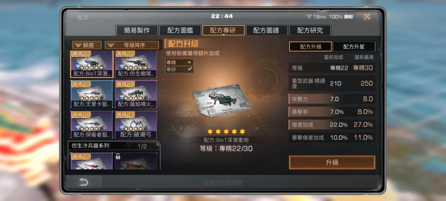Screen dimensions: 446x201
Task: Select the 仿生蠍尾 recipe card
Action: click(x=136, y=64)
